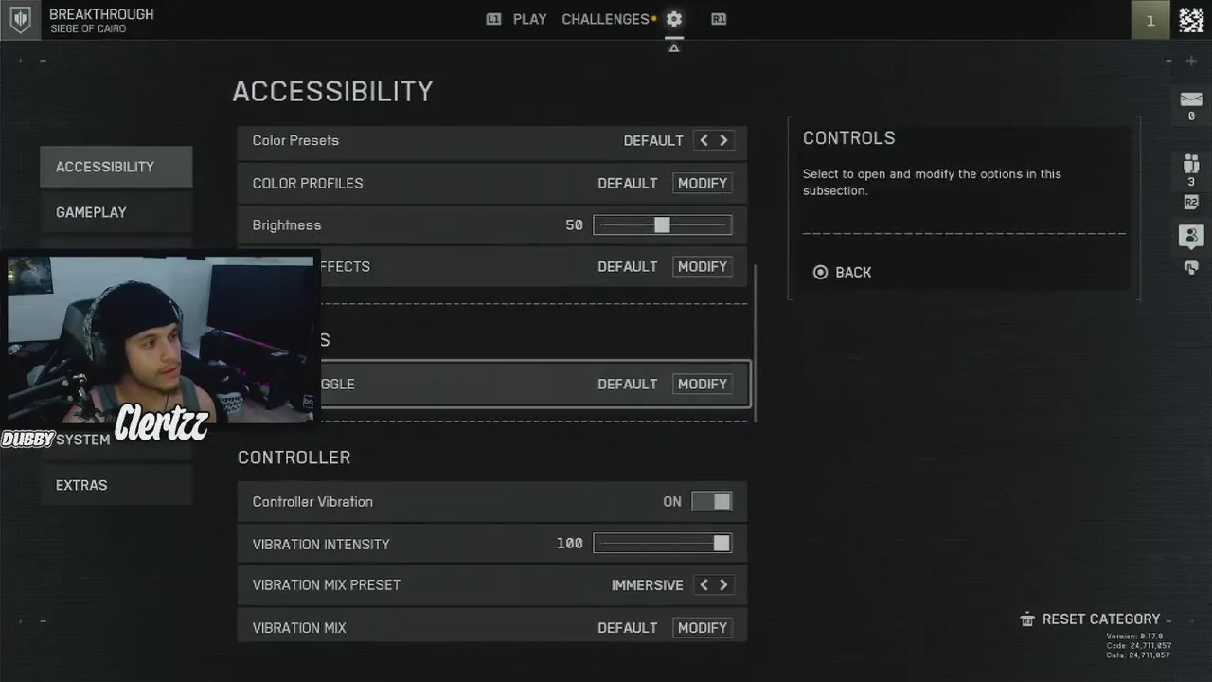
Task: Click the Controller Vibration ON label
Action: [x=672, y=502]
